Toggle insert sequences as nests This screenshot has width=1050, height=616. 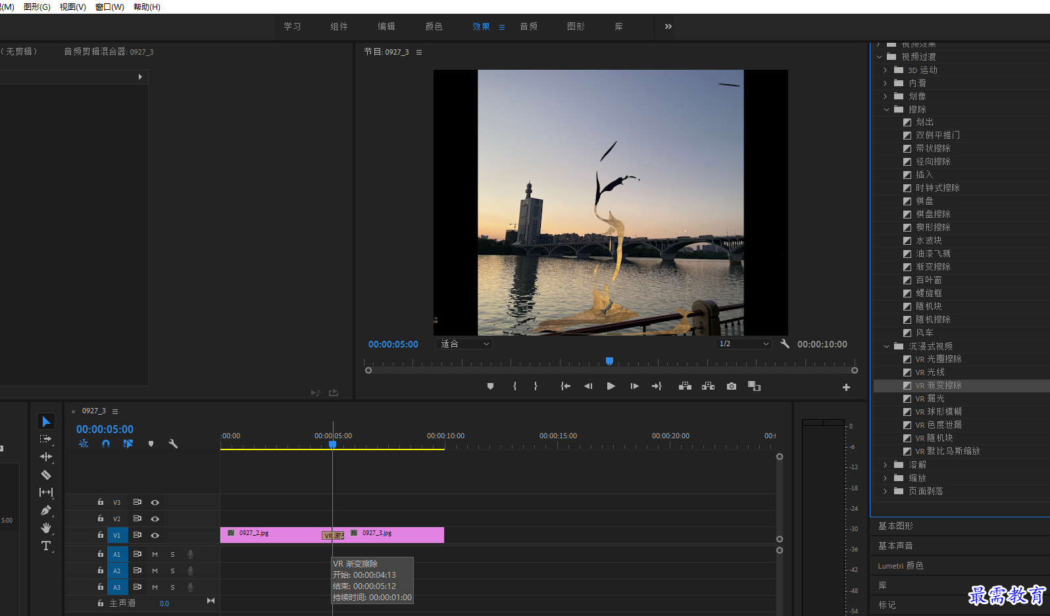click(x=84, y=444)
